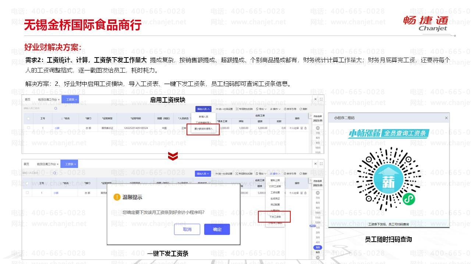Open 统一社保设置 in upper toolbar
This screenshot has width=471, height=264.
(224, 109)
